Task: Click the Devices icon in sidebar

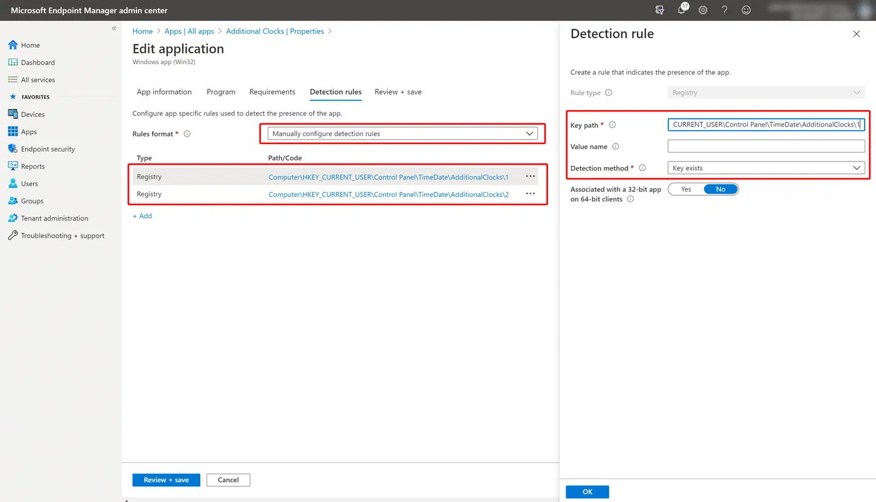Action: pos(13,114)
